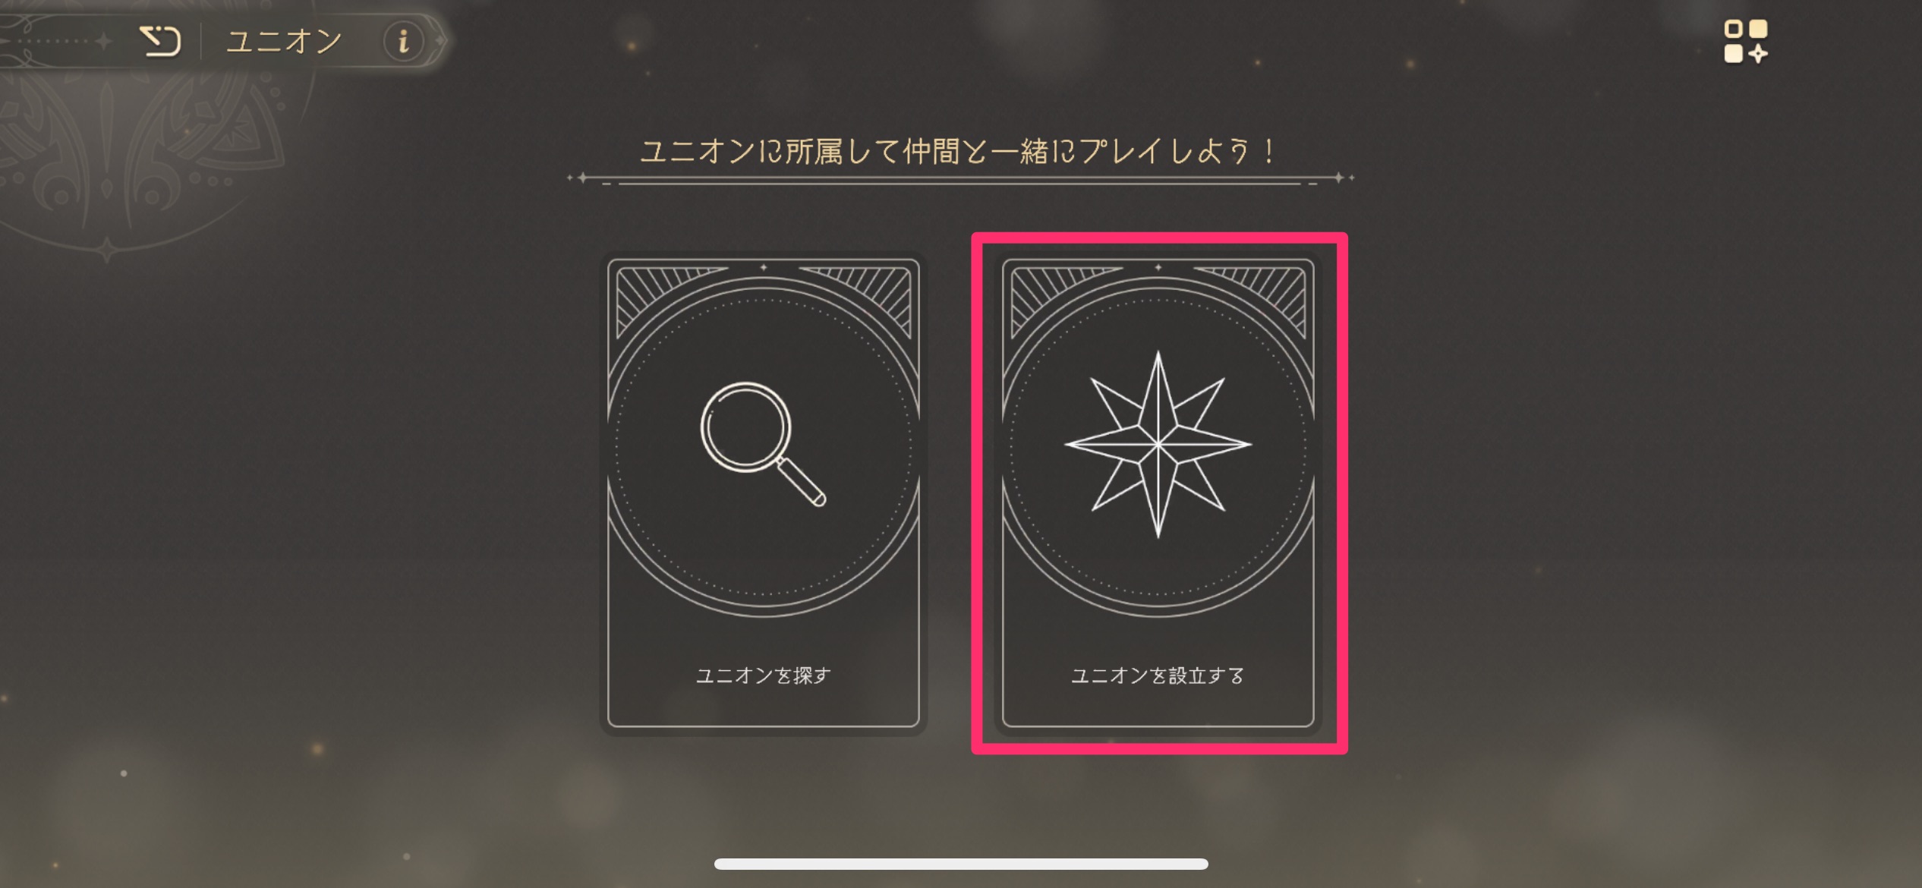Open the top-right menu grid icon
The height and width of the screenshot is (888, 1922).
1745,42
